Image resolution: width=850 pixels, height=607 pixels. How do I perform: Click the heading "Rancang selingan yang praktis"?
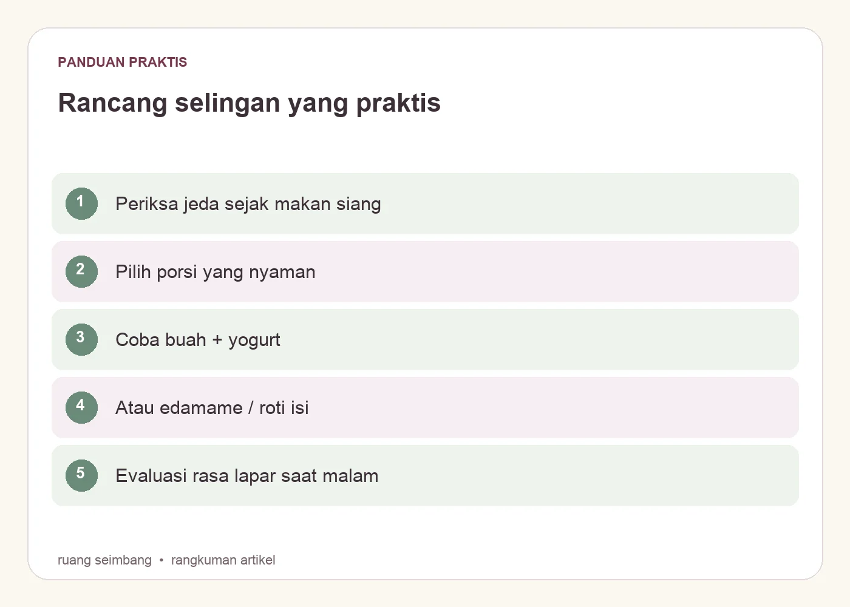tap(249, 103)
